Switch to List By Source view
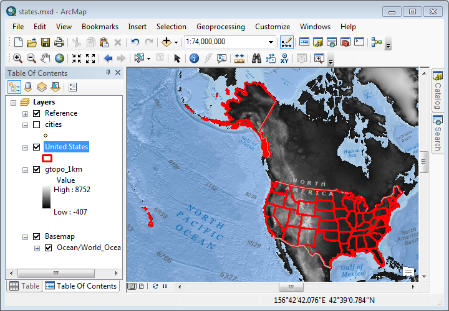The image size is (449, 311). click(x=28, y=87)
